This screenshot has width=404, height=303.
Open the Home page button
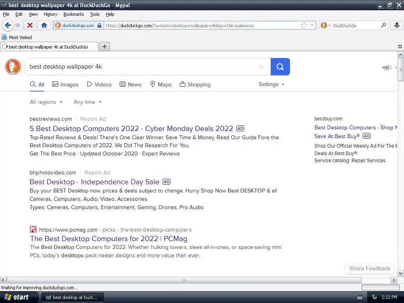44,25
